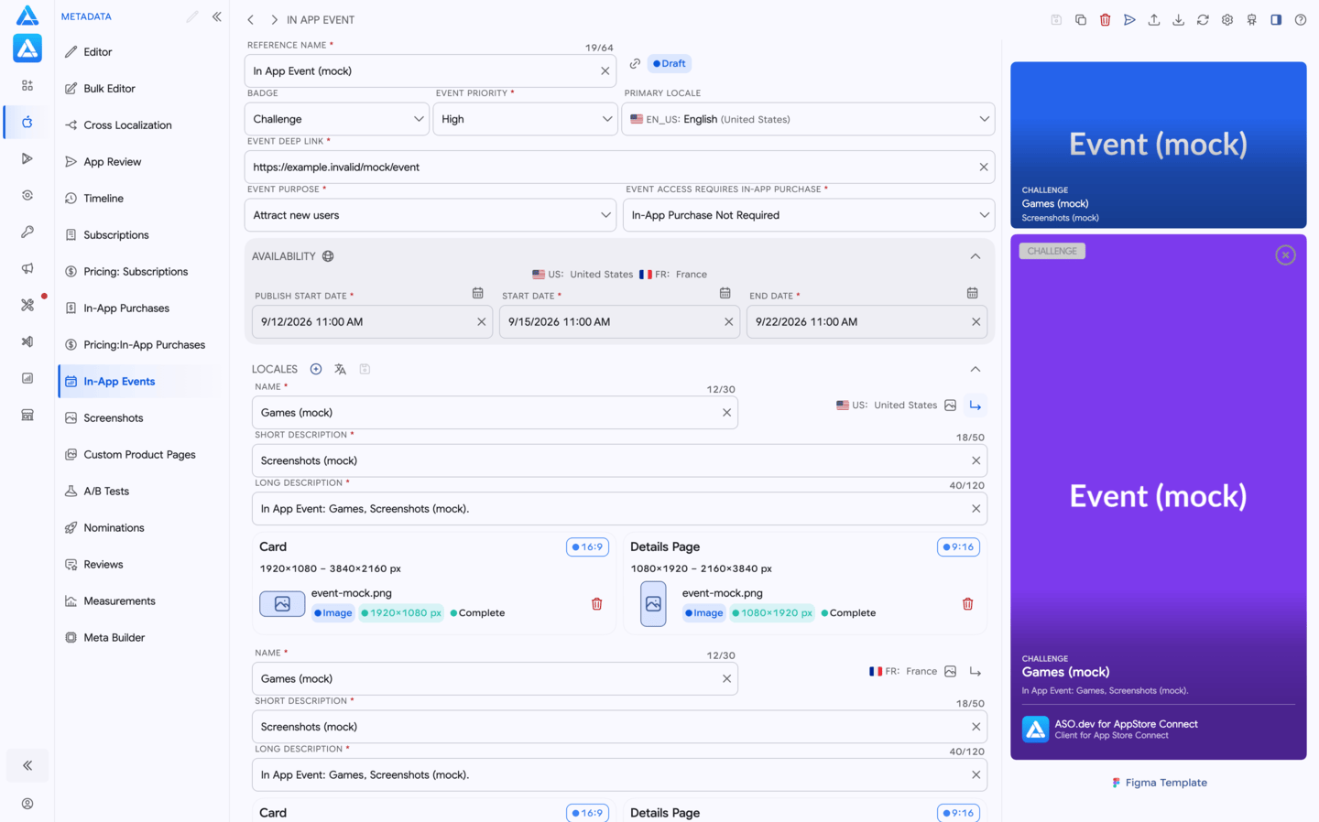Click the storefront icon in the left rail
The height and width of the screenshot is (822, 1319).
[x=27, y=415]
